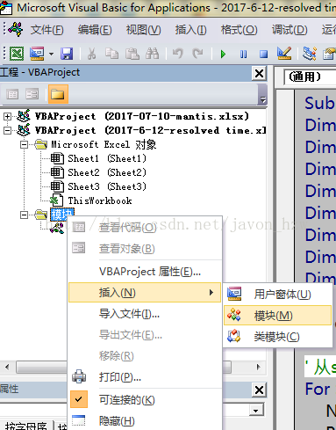Click left arrow of project panel scrollbar

[7, 367]
